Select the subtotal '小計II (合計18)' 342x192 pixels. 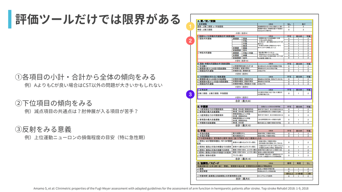pyautogui.click(x=242, y=61)
